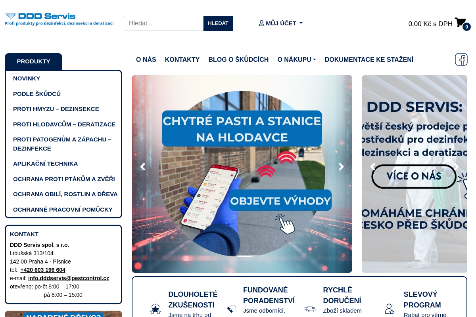Open the shopping cart icon

(460, 23)
